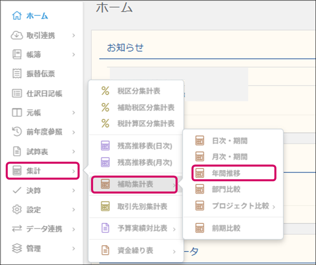
Task: Open the 予算実績対比表 submenu arrow
Action: click(174, 229)
